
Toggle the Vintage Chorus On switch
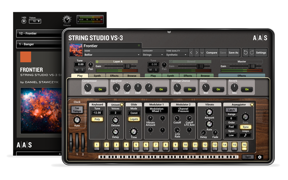click(x=189, y=89)
